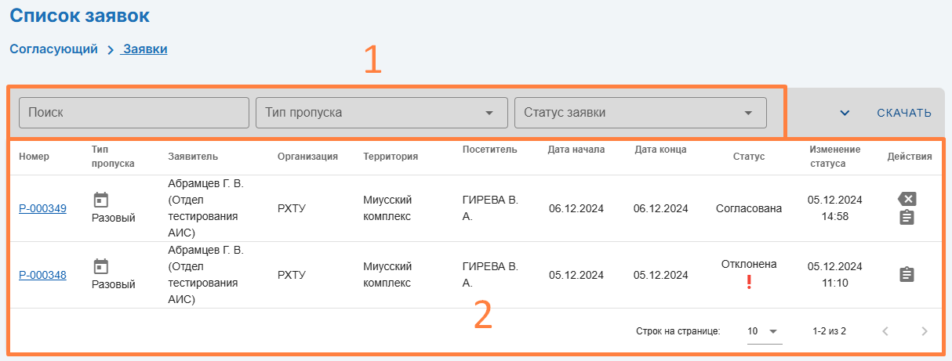Image resolution: width=952 pixels, height=361 pixels.
Task: Select the Заявки breadcrumb item
Action: click(x=145, y=49)
